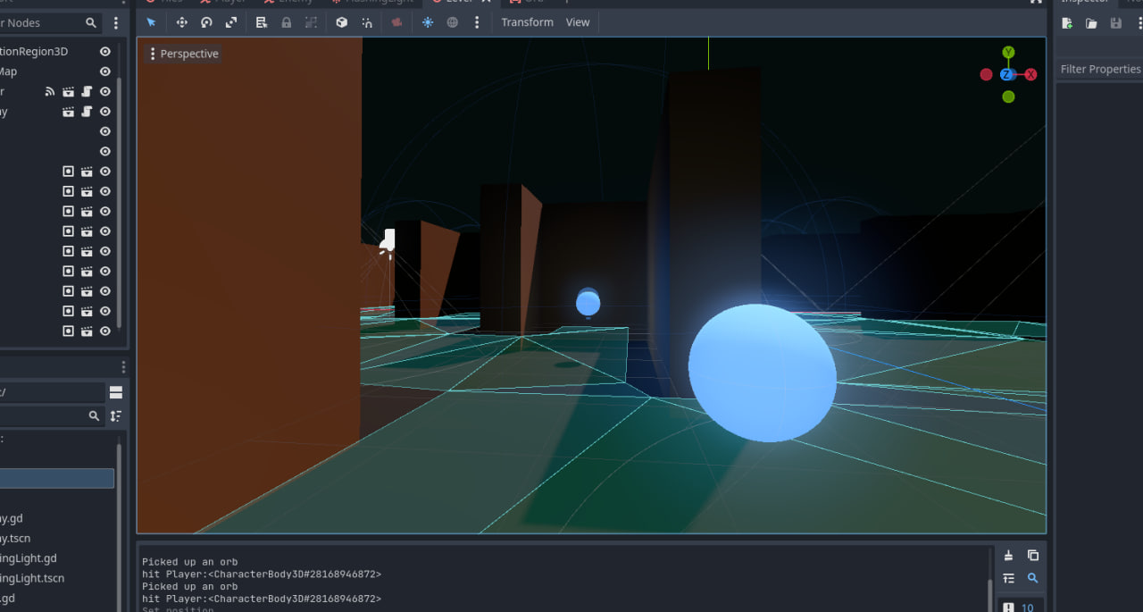The width and height of the screenshot is (1143, 612).
Task: Toggle the Output search magnifier icon
Action: coord(1033,578)
